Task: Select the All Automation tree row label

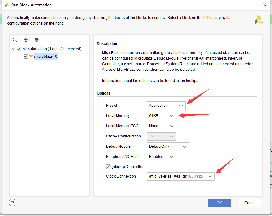Action: pyautogui.click(x=52, y=49)
